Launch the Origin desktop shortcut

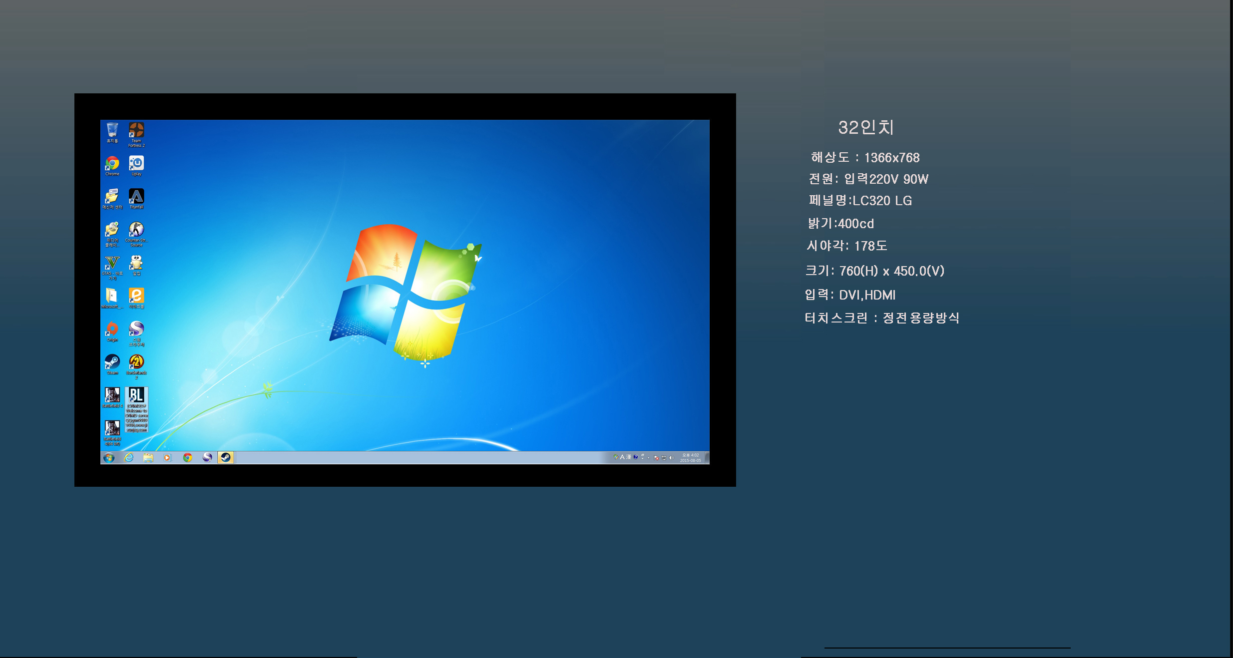pyautogui.click(x=112, y=331)
